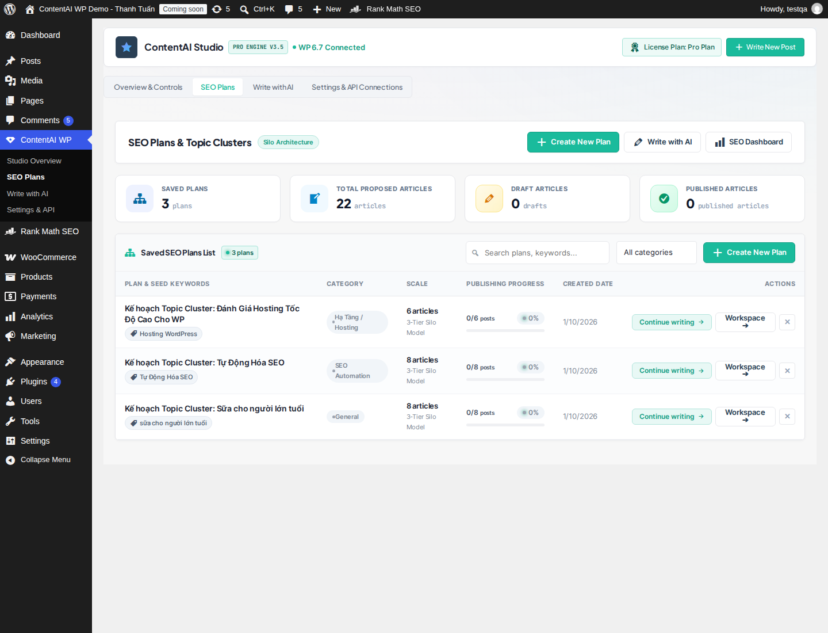This screenshot has height=633, width=828.
Task: Click the License Plan: Pro Plan badge
Action: [672, 47]
